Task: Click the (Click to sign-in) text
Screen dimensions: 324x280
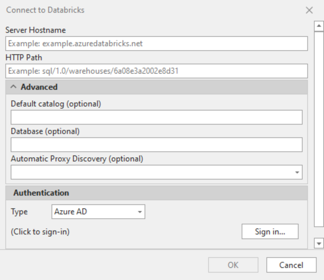Action: pyautogui.click(x=40, y=232)
